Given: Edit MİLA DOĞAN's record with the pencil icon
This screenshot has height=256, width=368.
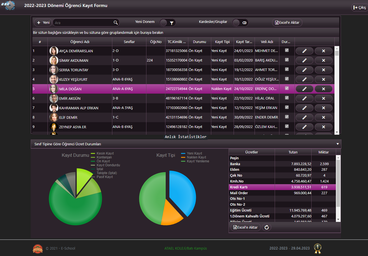Looking at the screenshot, I should [304, 89].
